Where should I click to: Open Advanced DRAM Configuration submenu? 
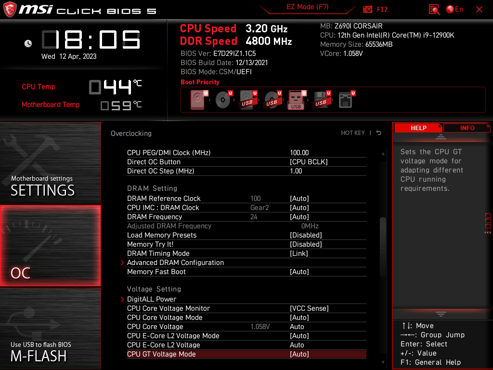(176, 263)
